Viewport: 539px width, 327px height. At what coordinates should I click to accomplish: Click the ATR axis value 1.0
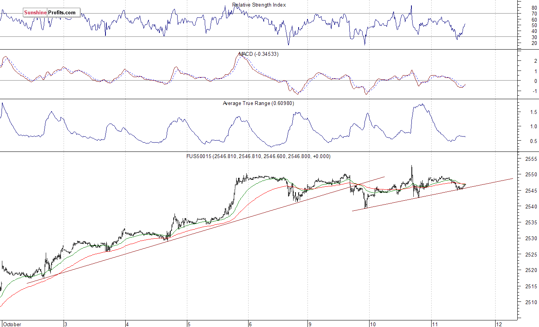(534, 126)
